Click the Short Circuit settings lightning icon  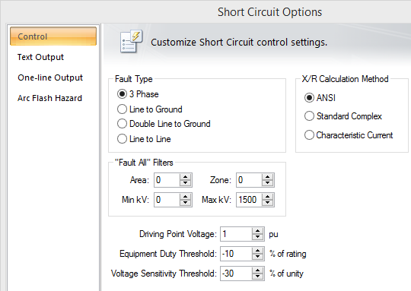(131, 41)
